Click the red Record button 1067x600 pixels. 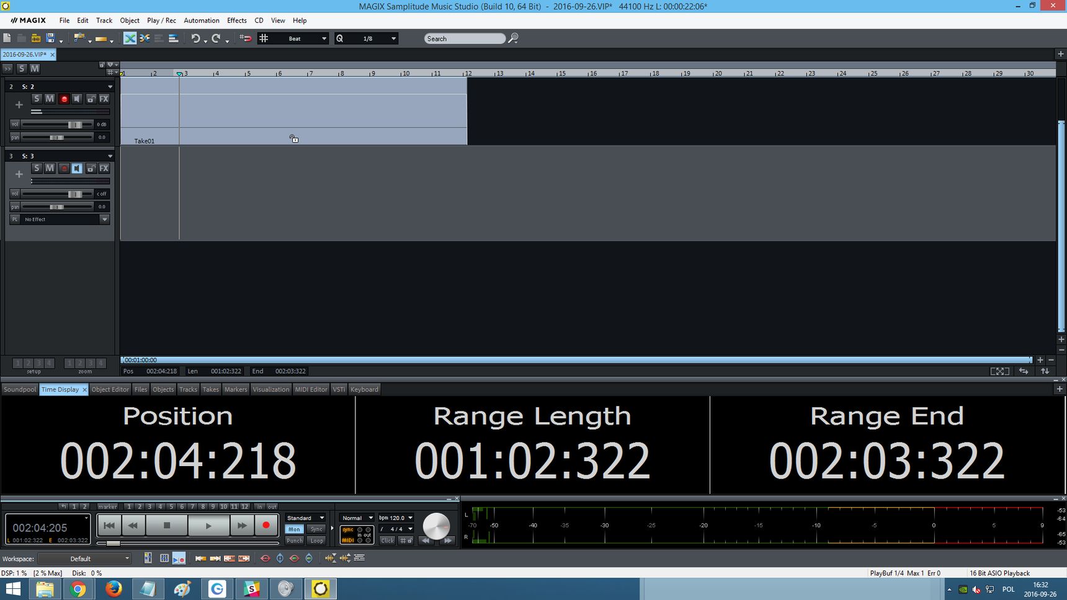point(266,526)
